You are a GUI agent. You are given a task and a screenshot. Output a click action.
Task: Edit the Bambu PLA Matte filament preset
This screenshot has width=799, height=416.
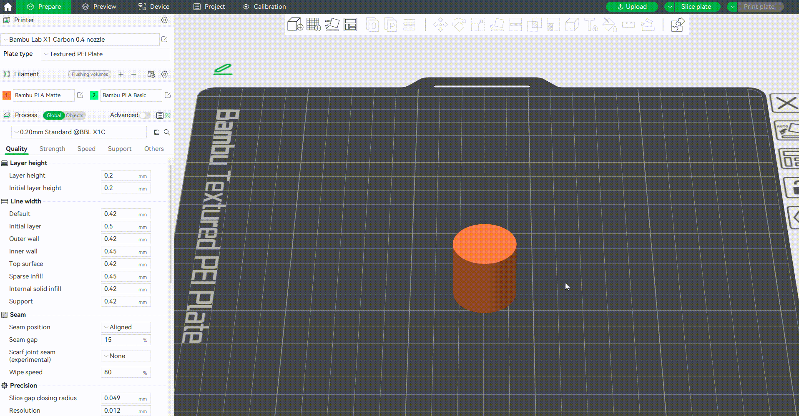point(80,95)
